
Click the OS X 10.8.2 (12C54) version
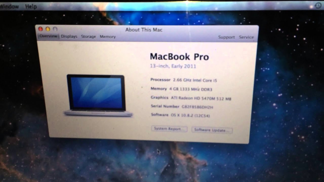pyautogui.click(x=190, y=116)
